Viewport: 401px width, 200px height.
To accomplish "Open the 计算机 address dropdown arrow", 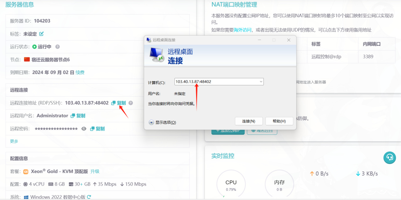I will tap(261, 82).
